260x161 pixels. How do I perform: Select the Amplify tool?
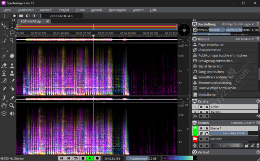[12, 66]
